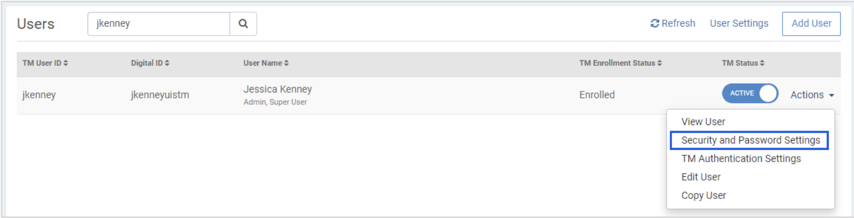Open the User Settings link

pos(739,23)
